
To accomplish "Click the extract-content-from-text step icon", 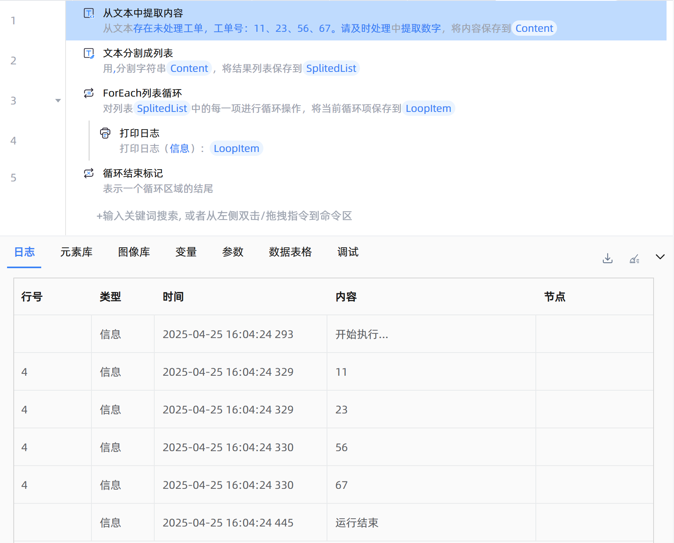I will click(89, 13).
